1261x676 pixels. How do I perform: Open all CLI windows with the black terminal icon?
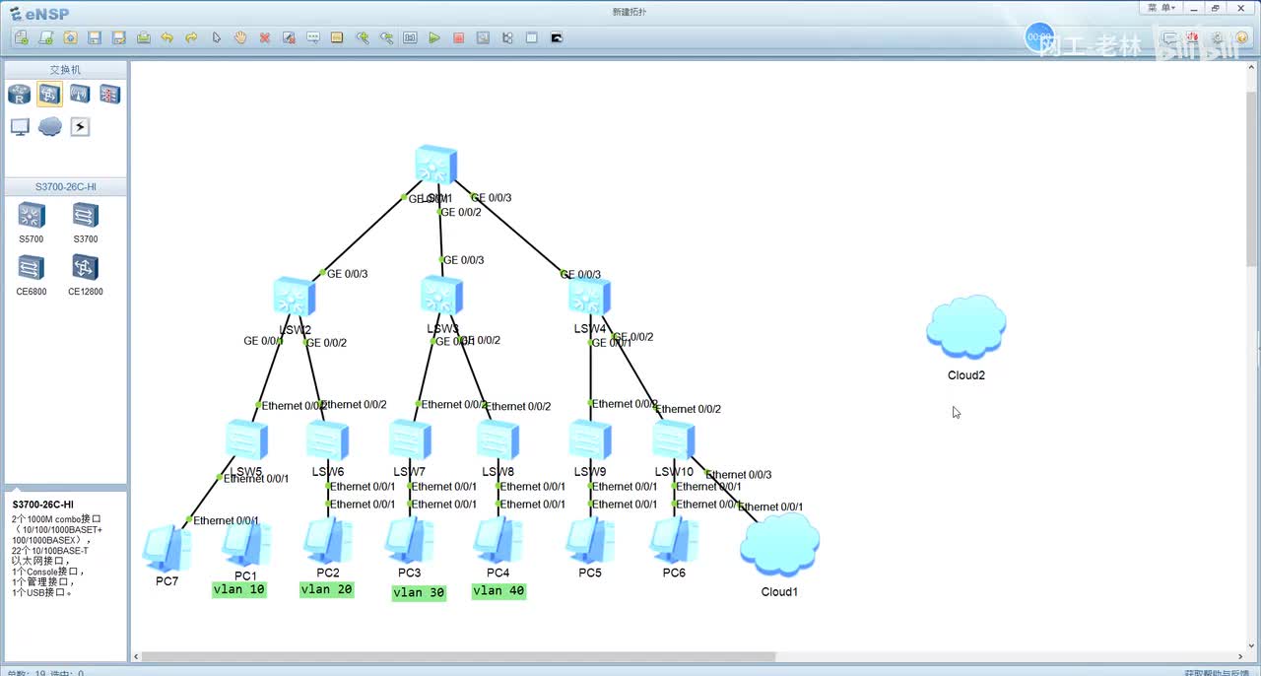tap(557, 37)
